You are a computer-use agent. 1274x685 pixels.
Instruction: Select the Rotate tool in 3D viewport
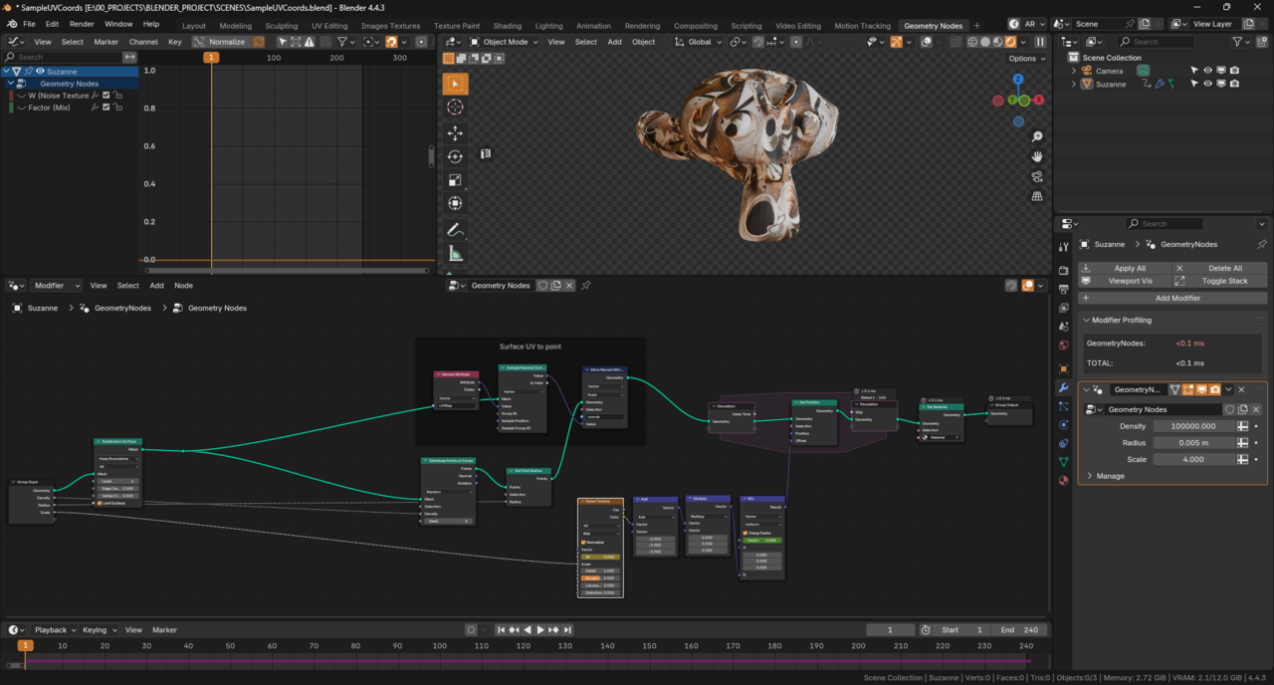(455, 156)
